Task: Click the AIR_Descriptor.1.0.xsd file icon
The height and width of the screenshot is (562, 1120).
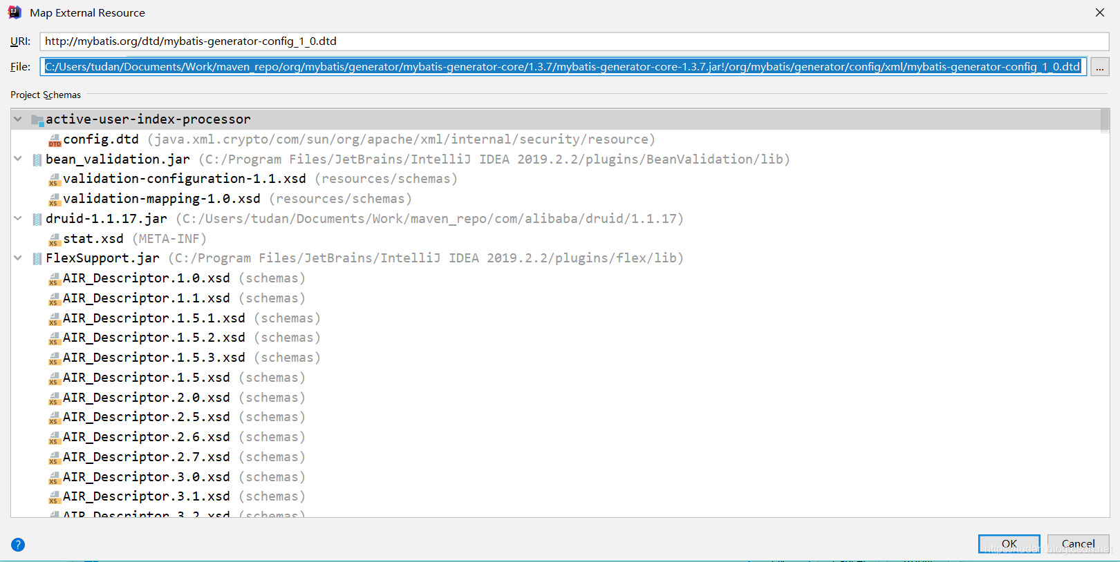Action: point(55,279)
